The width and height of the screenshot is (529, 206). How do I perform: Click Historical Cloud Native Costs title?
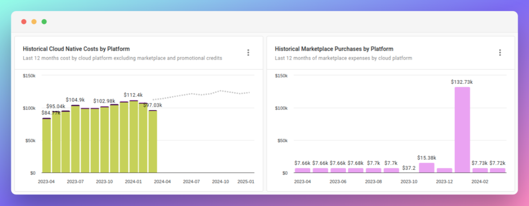point(76,49)
